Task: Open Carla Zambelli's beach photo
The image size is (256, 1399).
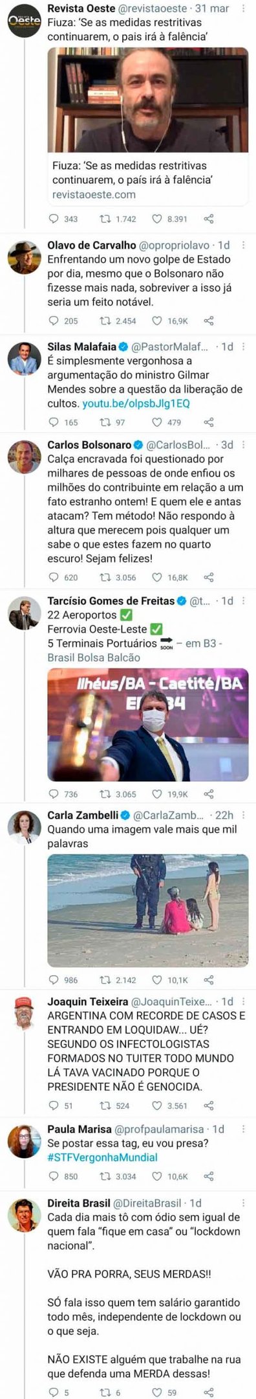Action: click(x=148, y=911)
